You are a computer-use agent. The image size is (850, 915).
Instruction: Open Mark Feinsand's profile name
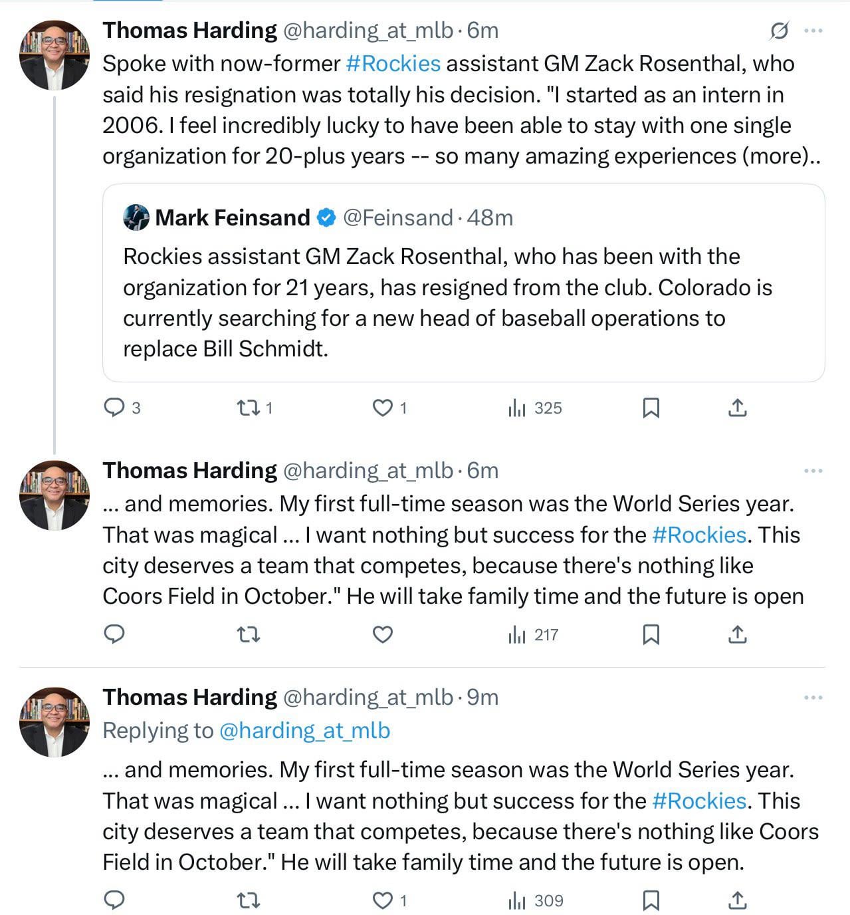(232, 217)
